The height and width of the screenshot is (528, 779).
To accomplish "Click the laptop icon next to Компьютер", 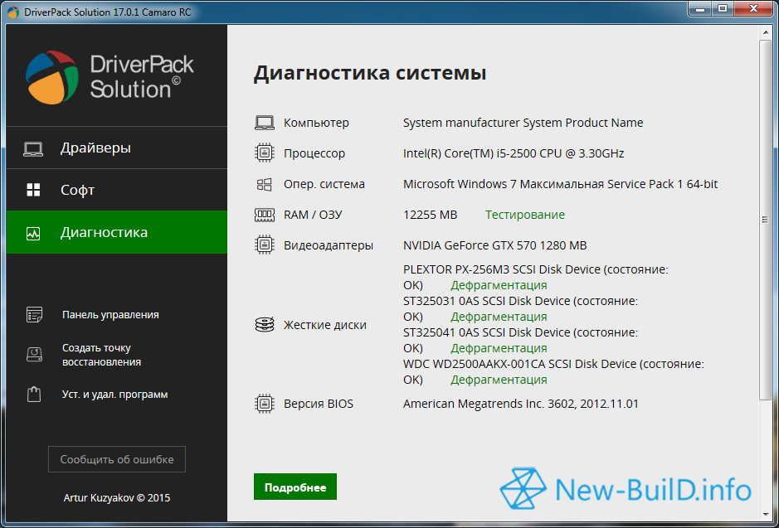I will tap(265, 123).
